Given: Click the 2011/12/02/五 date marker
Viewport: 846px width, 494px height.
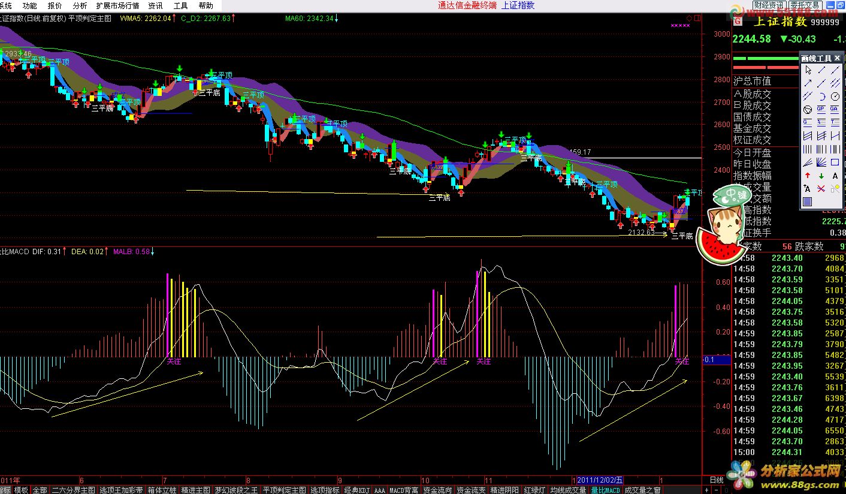Looking at the screenshot, I should coord(600,480).
